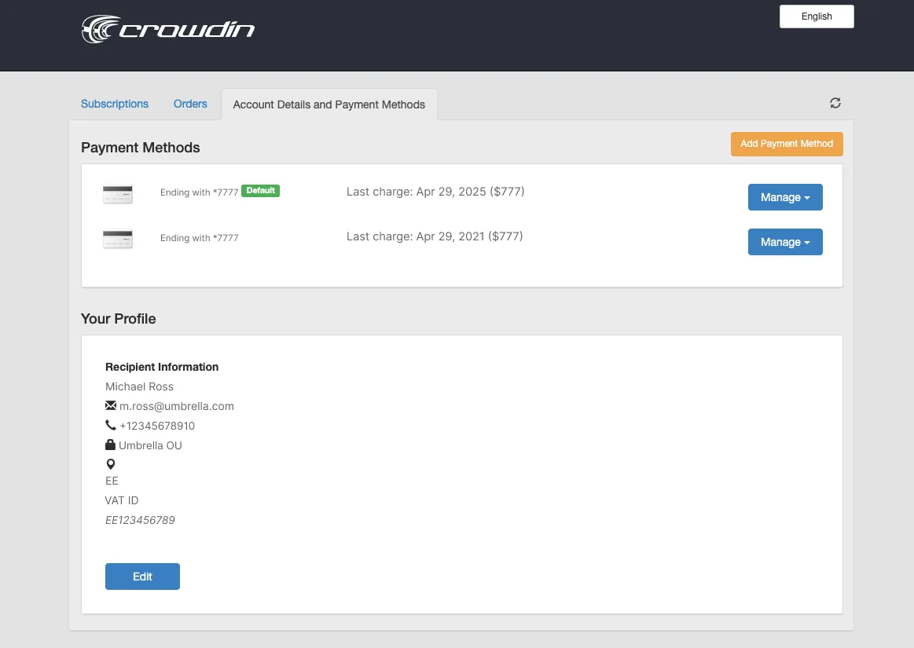The image size is (914, 648).
Task: Select Account Details and Payment Methods tab
Action: coord(329,104)
